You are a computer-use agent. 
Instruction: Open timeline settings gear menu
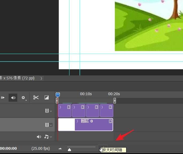pos(24,98)
